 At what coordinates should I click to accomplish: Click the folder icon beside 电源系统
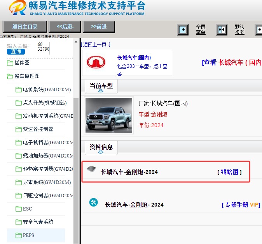18,90
